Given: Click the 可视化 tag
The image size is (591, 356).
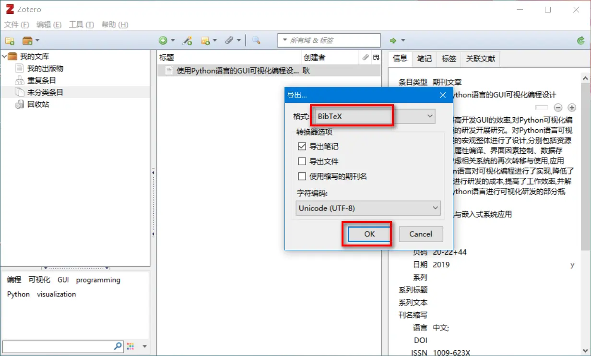Looking at the screenshot, I should tap(39, 280).
